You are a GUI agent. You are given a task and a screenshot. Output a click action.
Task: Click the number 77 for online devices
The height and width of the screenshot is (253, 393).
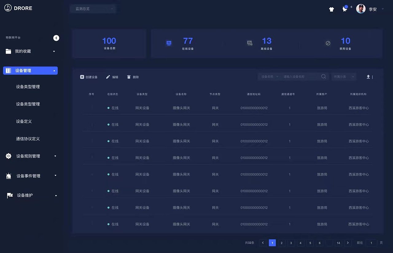188,41
